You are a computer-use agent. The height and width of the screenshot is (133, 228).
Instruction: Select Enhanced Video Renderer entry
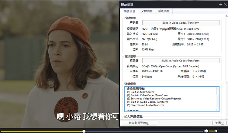(155, 99)
